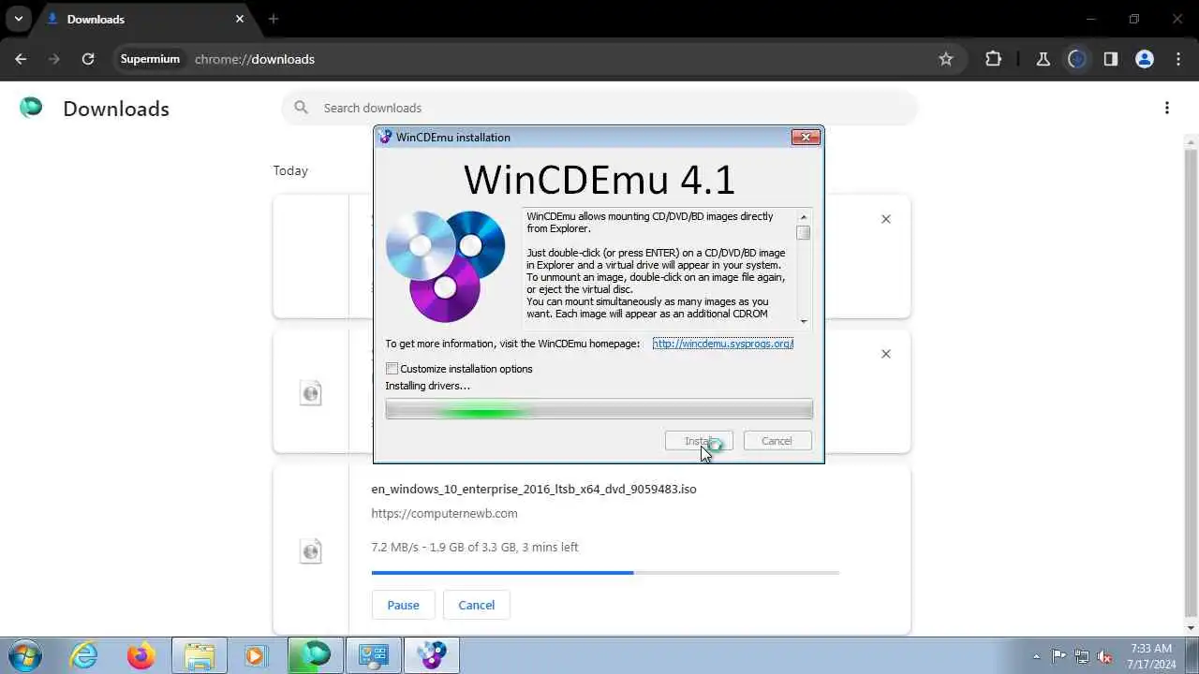Enable Customize installation options checkbox
Image resolution: width=1199 pixels, height=674 pixels.
coord(392,369)
